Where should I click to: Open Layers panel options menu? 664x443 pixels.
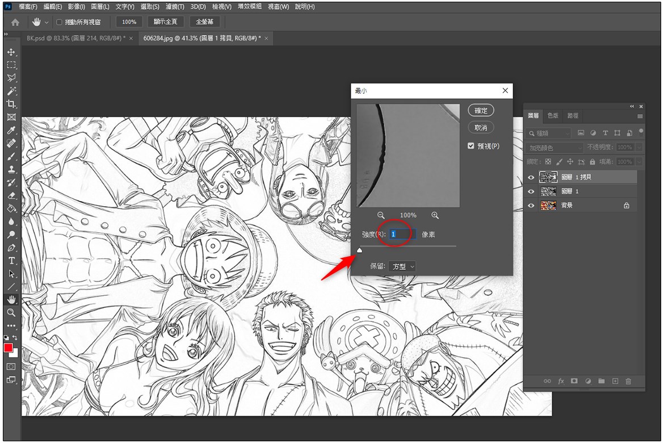click(640, 116)
